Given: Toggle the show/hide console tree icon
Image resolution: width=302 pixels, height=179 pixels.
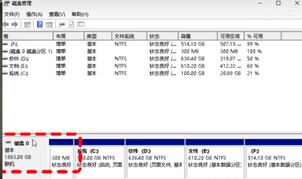Looking at the screenshot, I should [x=27, y=24].
